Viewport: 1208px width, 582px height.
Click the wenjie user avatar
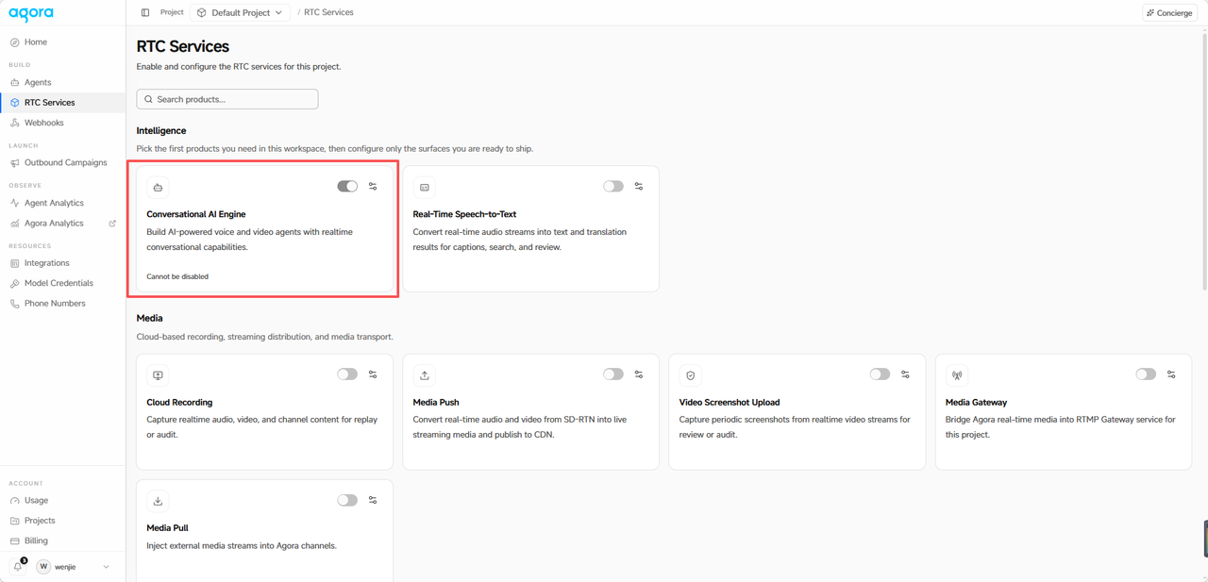43,567
